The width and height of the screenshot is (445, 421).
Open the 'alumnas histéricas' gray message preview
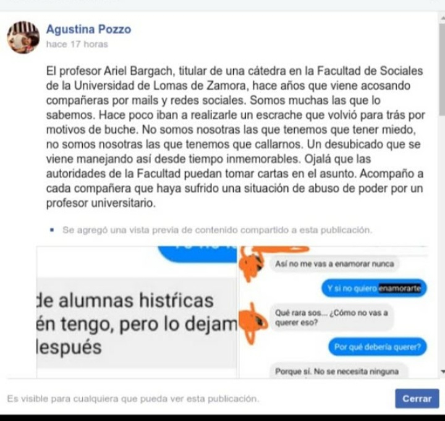(137, 323)
